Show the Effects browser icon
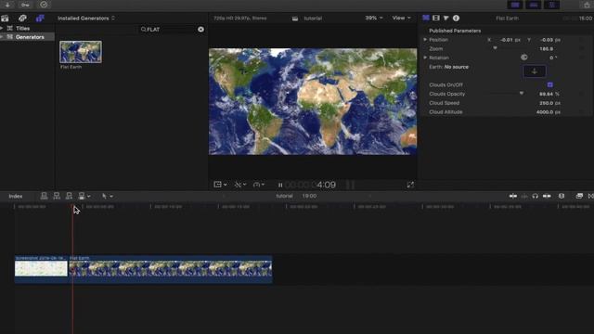Viewport: 594px width, 334px height. tap(579, 196)
